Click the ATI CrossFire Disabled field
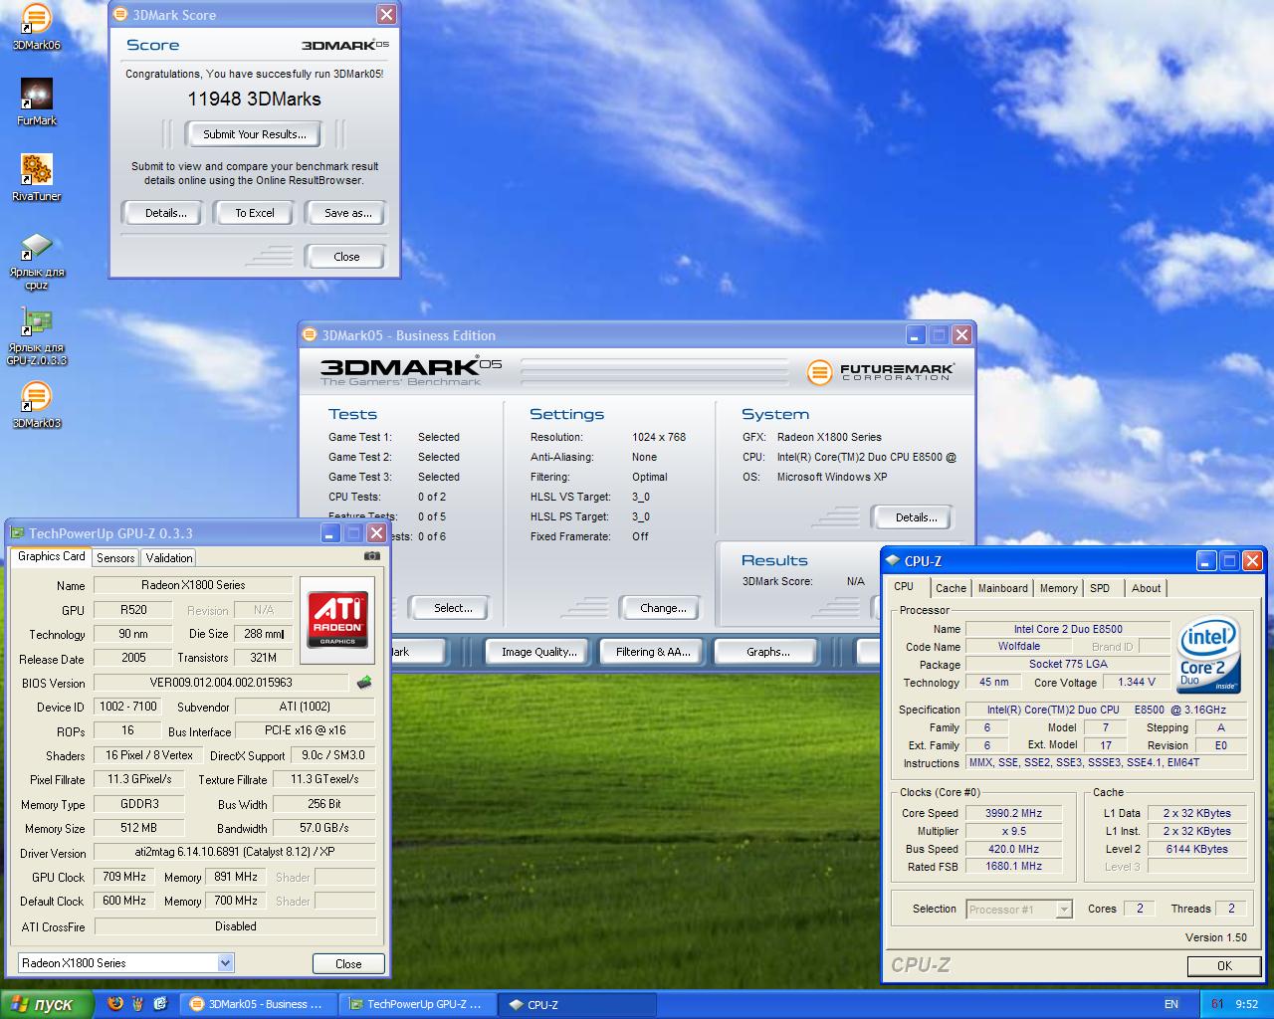Screen dimensions: 1274x1019 pyautogui.click(x=235, y=925)
